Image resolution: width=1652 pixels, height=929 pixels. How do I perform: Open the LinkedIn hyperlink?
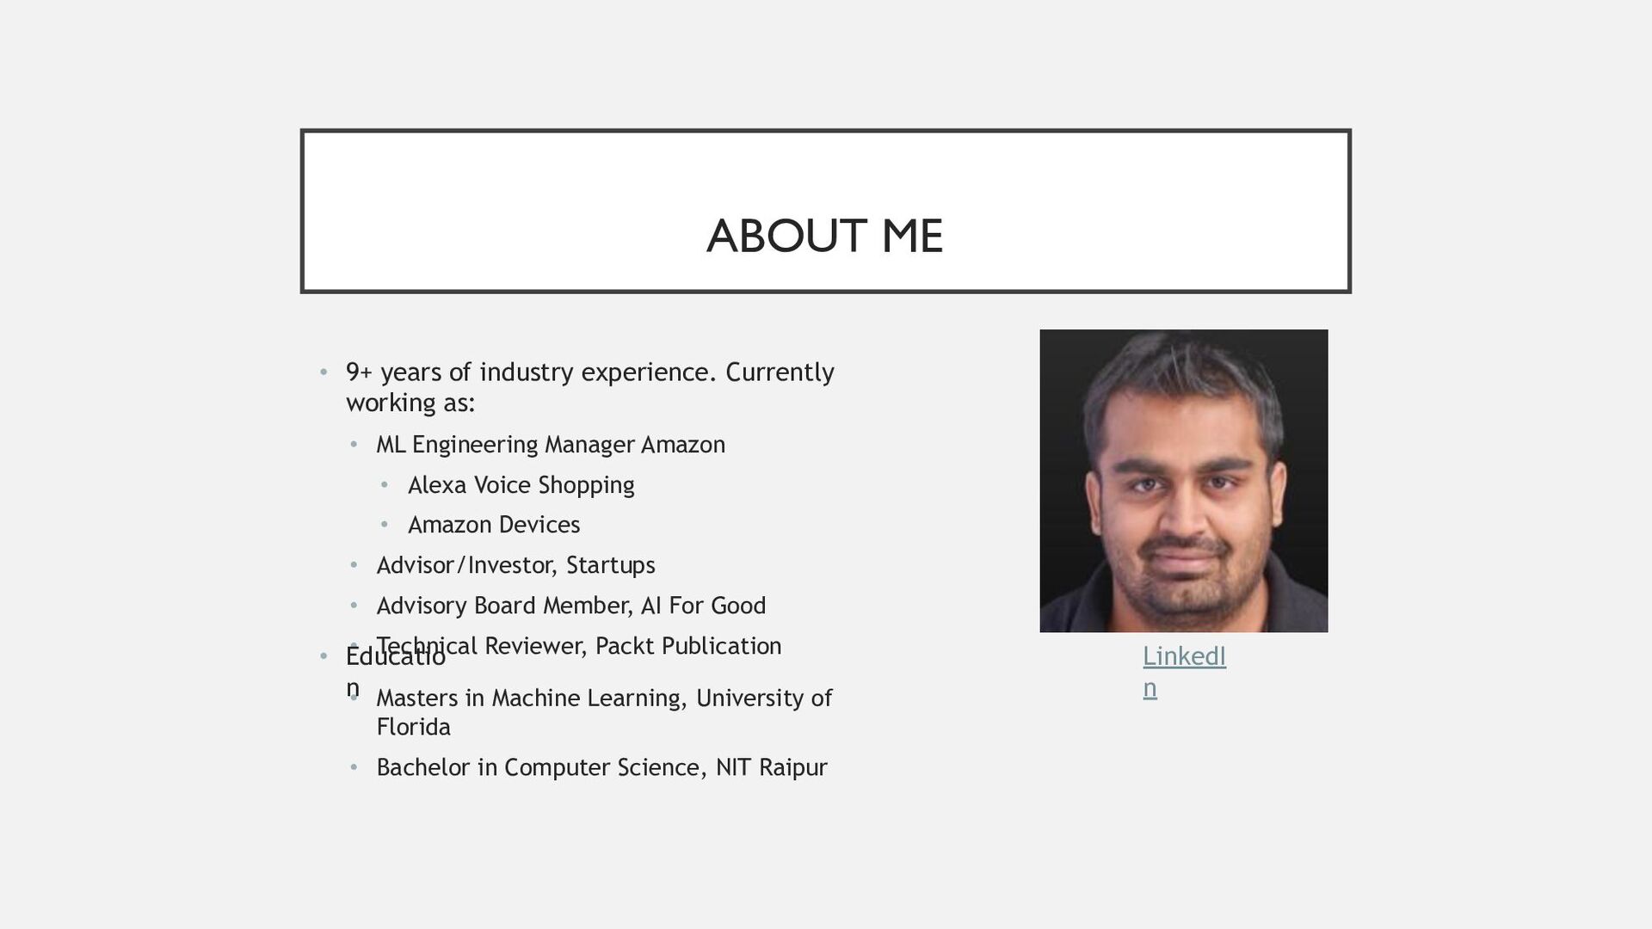point(1183,657)
